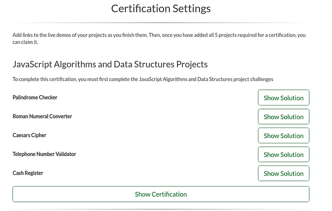Click the JavaScript Algorithms and Data Structures heading

click(110, 64)
